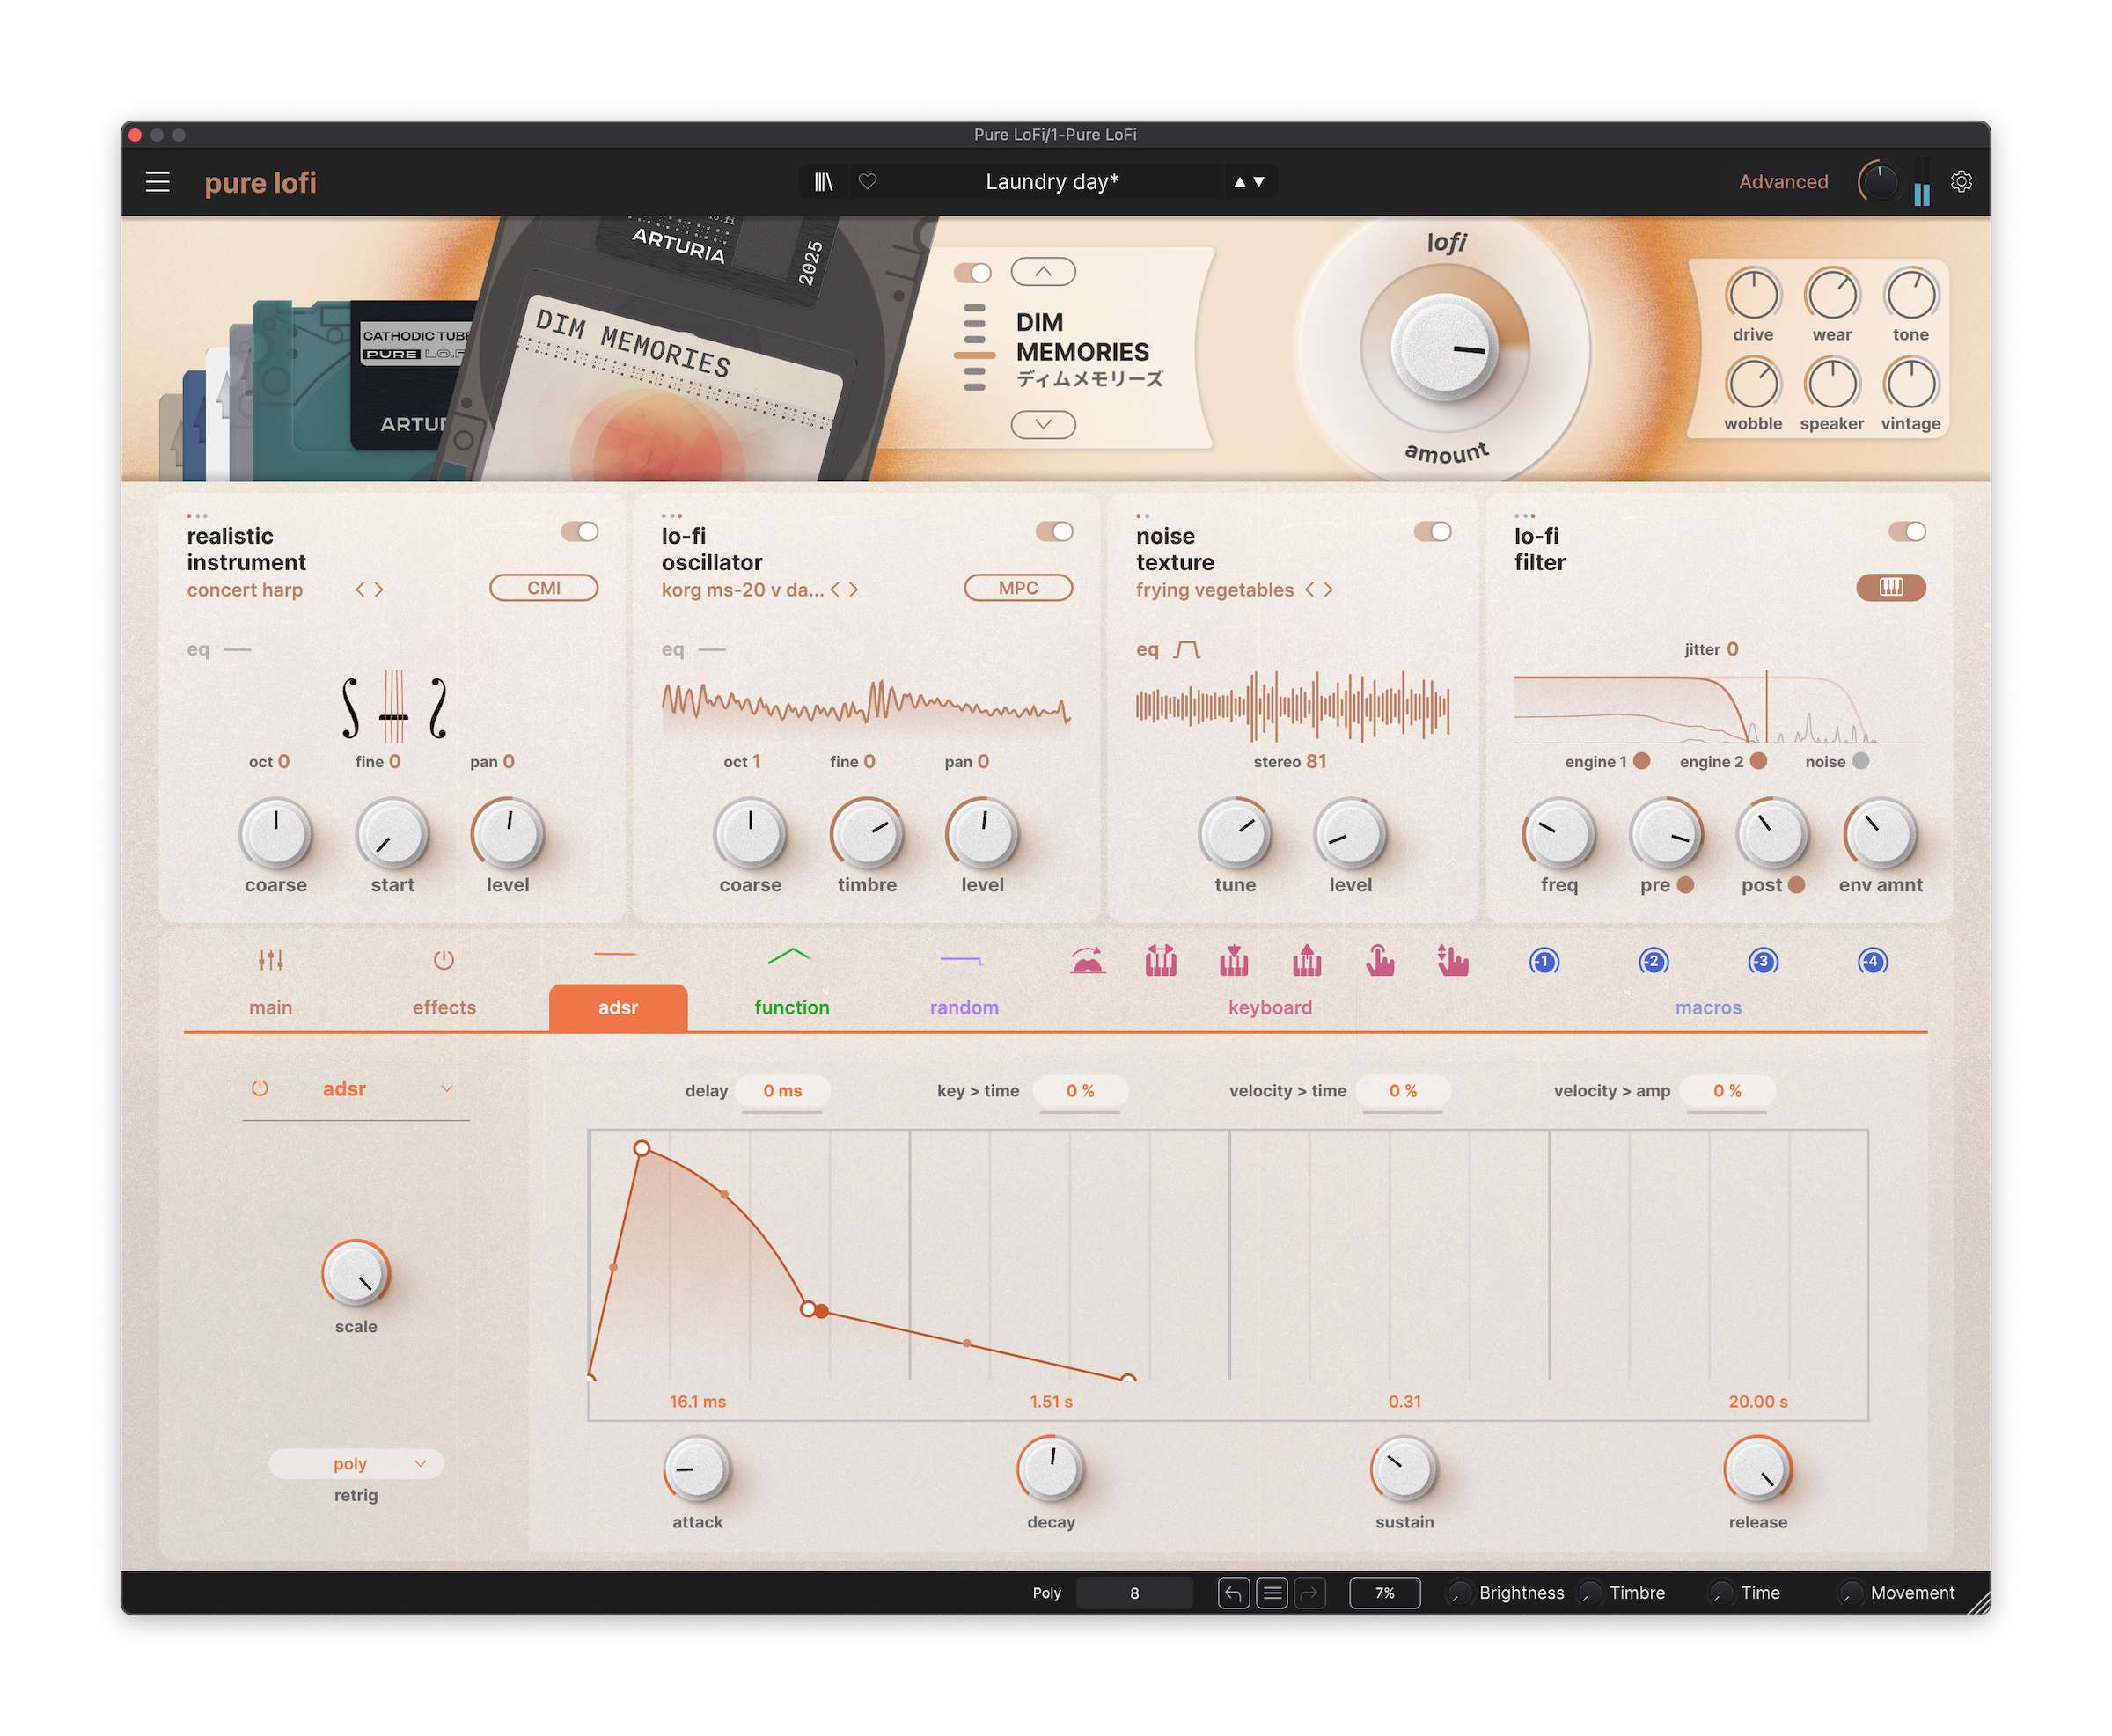Click the adsr power icon

260,1088
